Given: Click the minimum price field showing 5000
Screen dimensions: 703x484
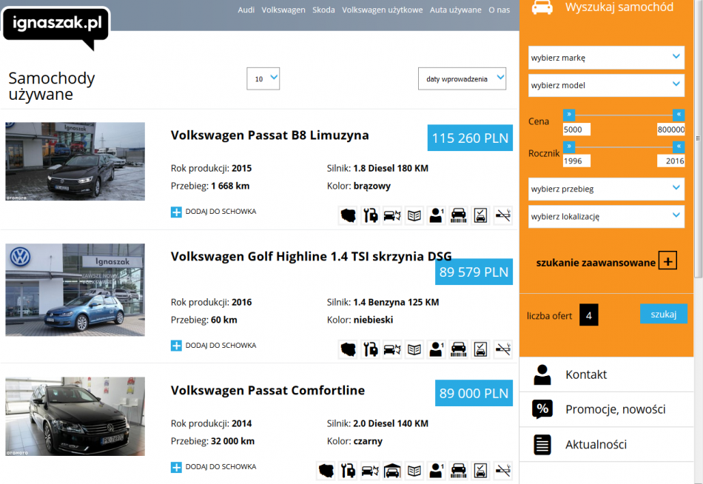Looking at the screenshot, I should (x=576, y=130).
